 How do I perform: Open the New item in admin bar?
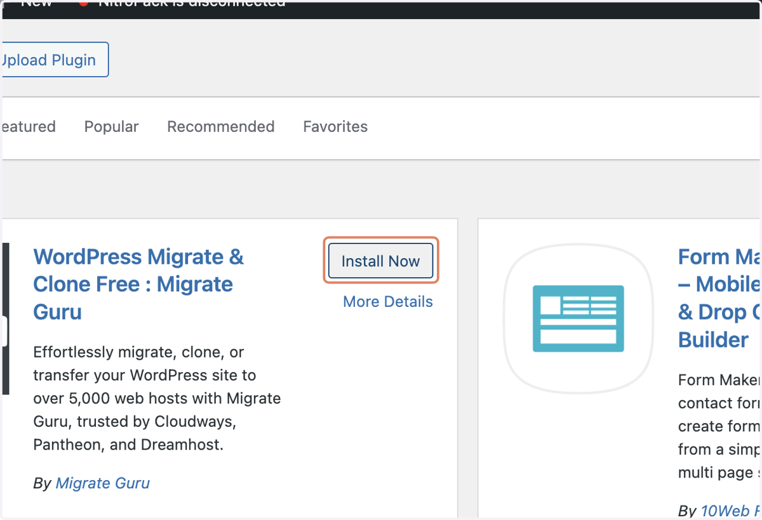pos(37,4)
